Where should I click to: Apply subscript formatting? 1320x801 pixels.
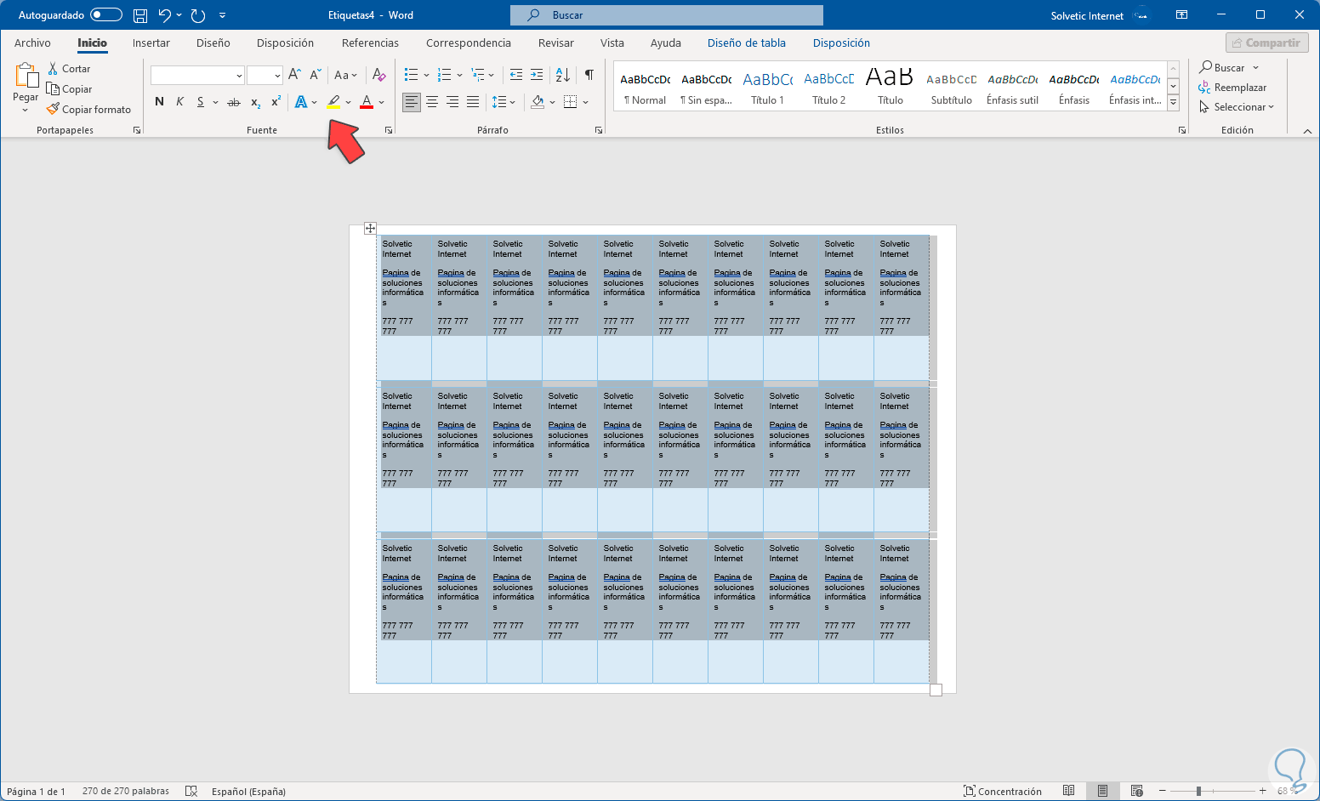[x=255, y=102]
